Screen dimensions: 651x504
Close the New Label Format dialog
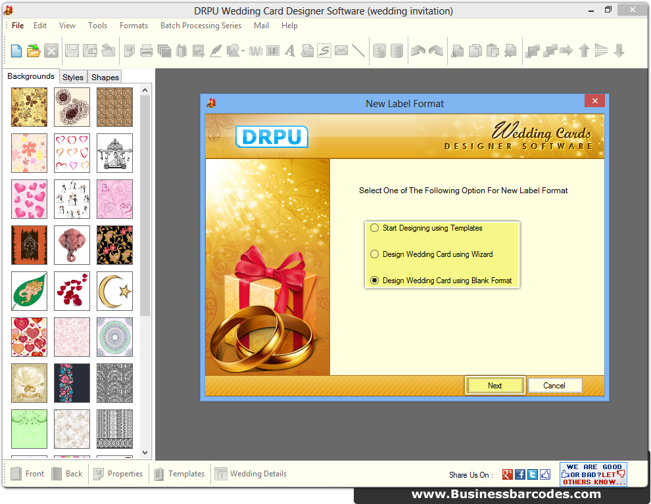point(594,101)
